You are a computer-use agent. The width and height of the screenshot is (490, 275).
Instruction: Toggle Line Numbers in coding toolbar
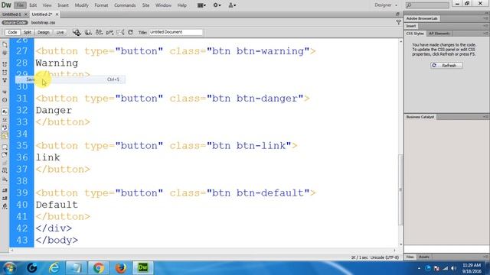tap(5, 112)
